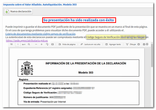Open PDF viewer settings gear
The width and height of the screenshot is (156, 110).
pyautogui.click(x=147, y=44)
